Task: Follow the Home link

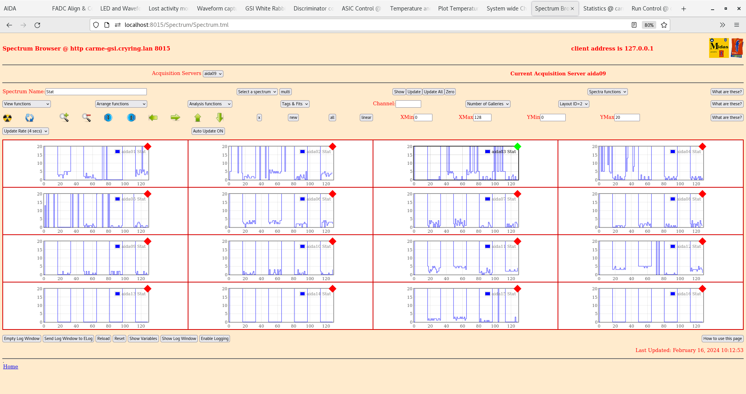Action: point(10,366)
